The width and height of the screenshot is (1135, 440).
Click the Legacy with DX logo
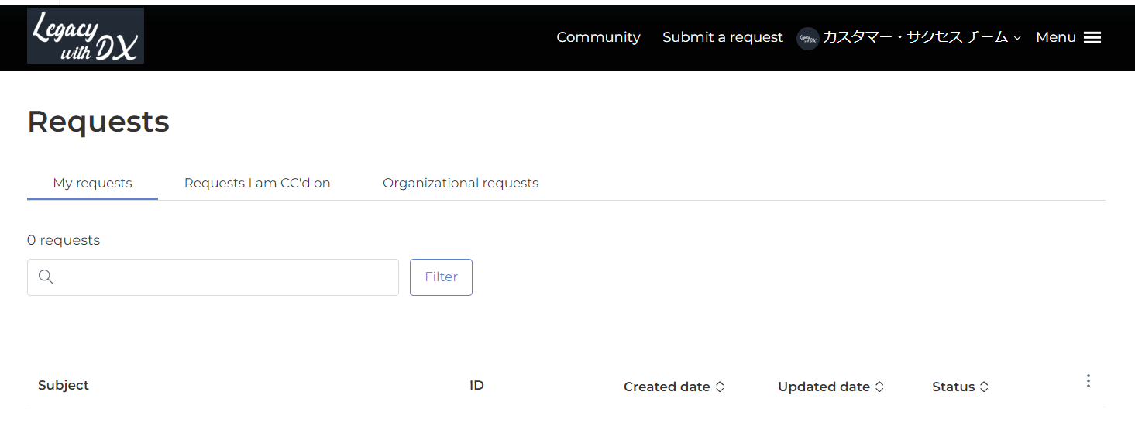click(x=85, y=36)
